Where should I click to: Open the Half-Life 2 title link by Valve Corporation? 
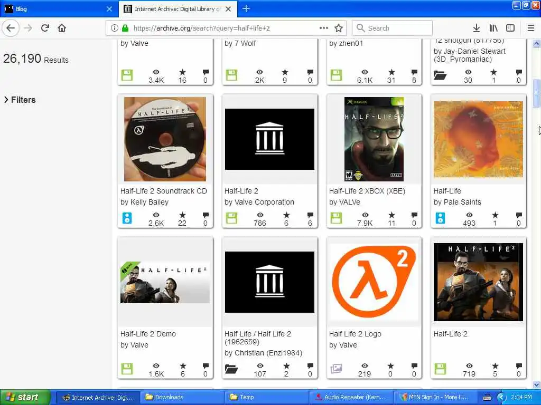click(241, 191)
